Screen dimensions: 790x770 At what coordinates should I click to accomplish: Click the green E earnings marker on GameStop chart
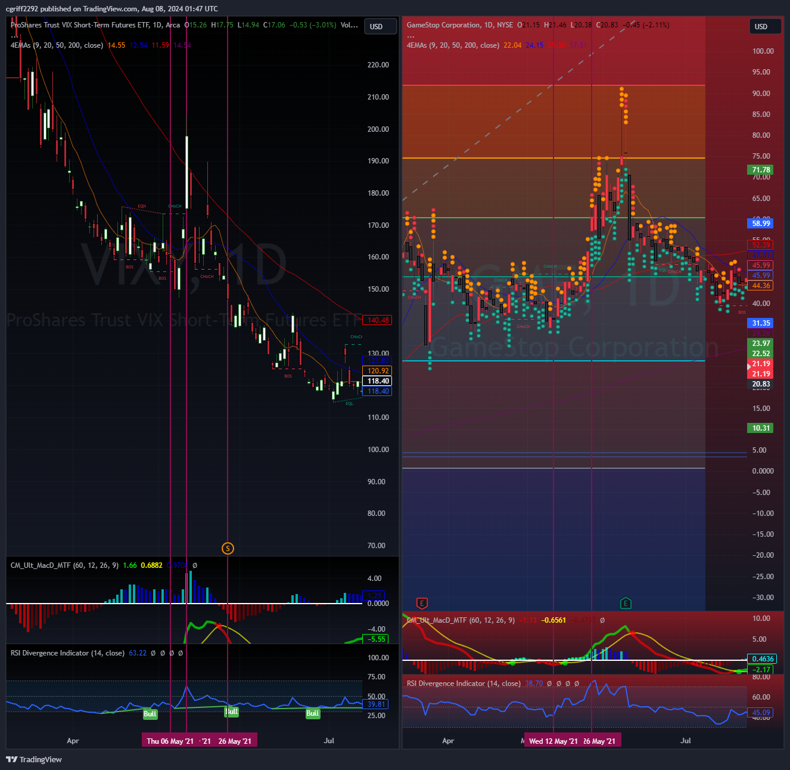(626, 603)
